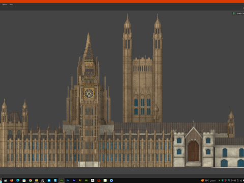Click the green icon beside the Default dropdown
Image resolution: width=244 pixels, height=183 pixels.
(x=234, y=13)
